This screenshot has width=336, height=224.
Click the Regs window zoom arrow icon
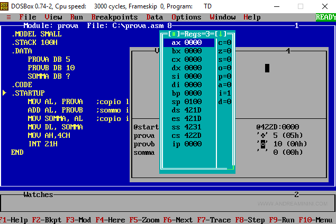222,34
